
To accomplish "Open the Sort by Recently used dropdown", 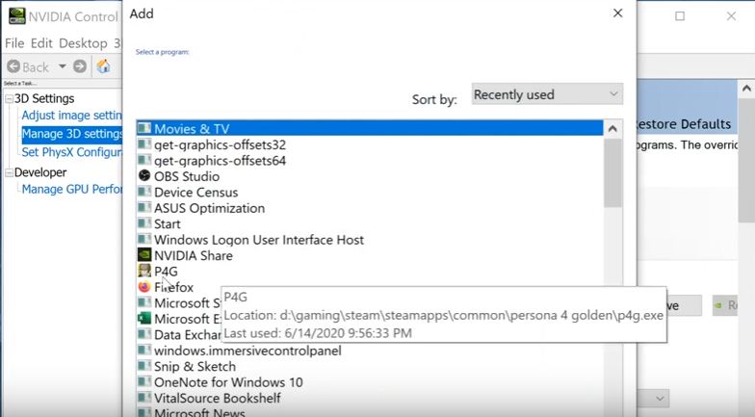I will pos(547,94).
